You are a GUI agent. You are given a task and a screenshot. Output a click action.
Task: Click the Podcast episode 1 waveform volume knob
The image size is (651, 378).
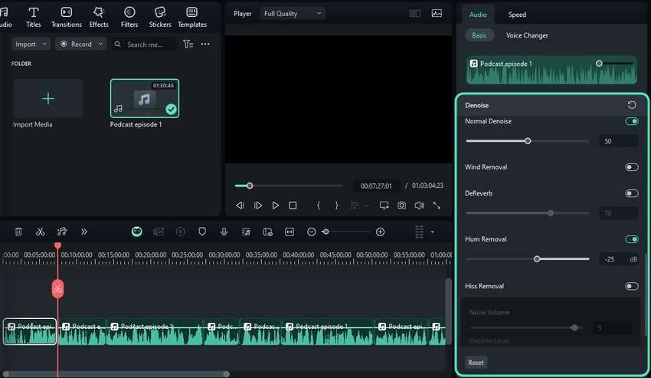click(599, 64)
